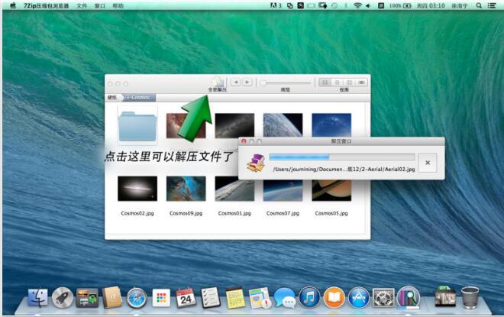Open Calendar icon showing 24 in Dock
Image resolution: width=504 pixels, height=317 pixels.
point(186,298)
